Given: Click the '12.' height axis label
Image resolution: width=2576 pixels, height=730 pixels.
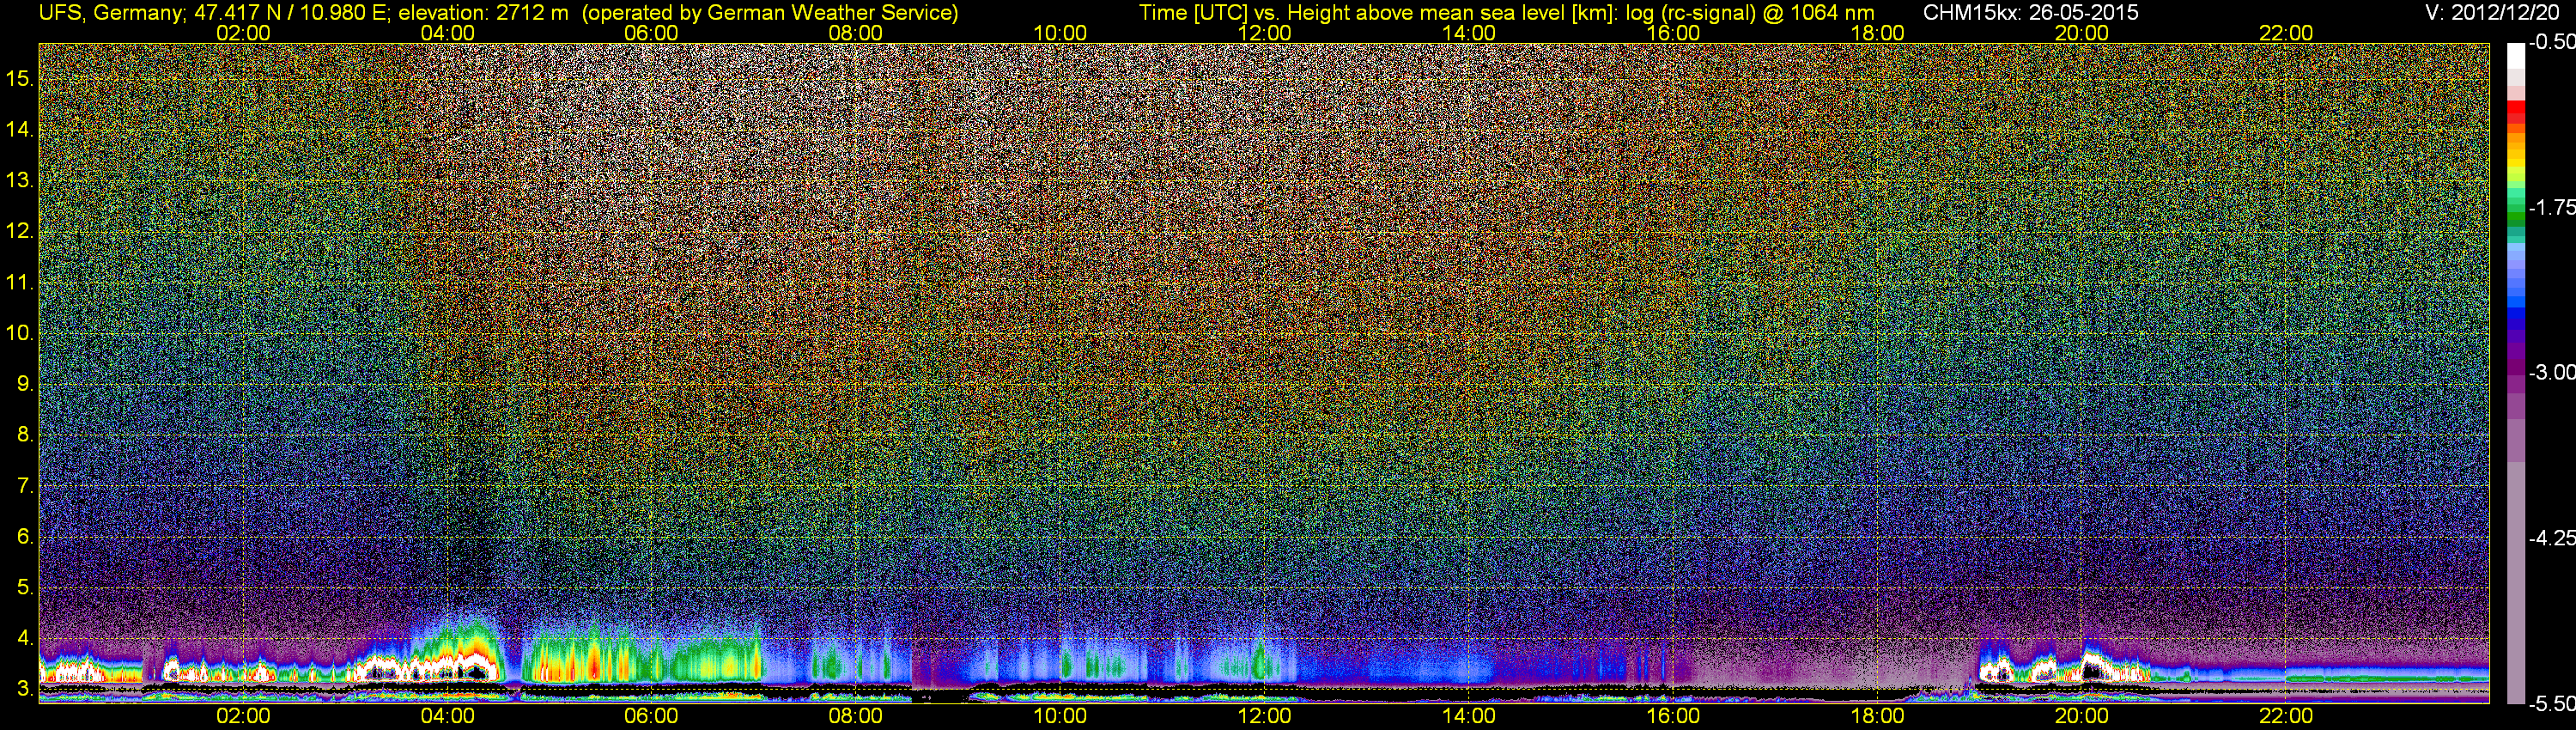Looking at the screenshot, I should click(x=19, y=231).
